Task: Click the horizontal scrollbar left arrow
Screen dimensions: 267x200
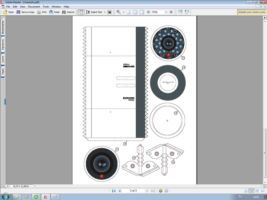Action: pyautogui.click(x=35, y=186)
